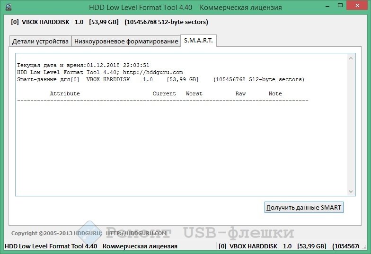This screenshot has height=254, width=371.
Task: Click the scrollbar up arrow in SMART log
Action: (x=351, y=58)
